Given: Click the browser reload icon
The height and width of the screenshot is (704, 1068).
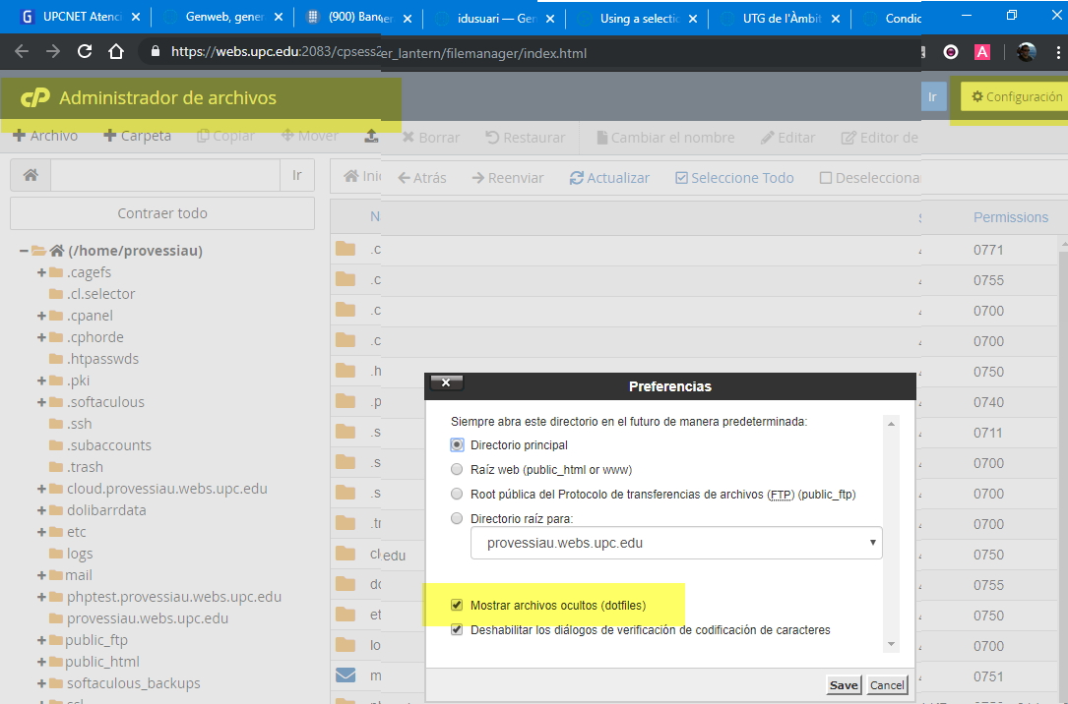Looking at the screenshot, I should pos(85,52).
